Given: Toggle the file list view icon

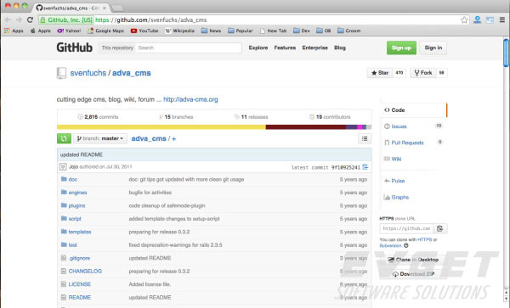Looking at the screenshot, I should pos(365,138).
